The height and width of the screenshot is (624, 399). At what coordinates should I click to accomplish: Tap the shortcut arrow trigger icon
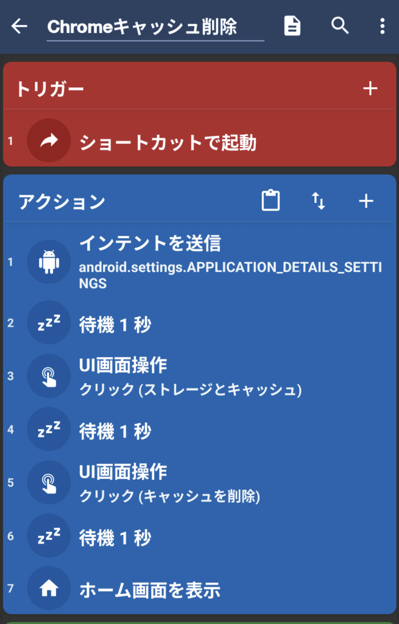pyautogui.click(x=49, y=141)
